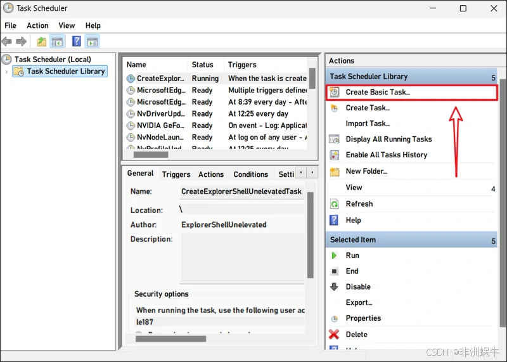Switch to the Actions tab

coord(211,174)
